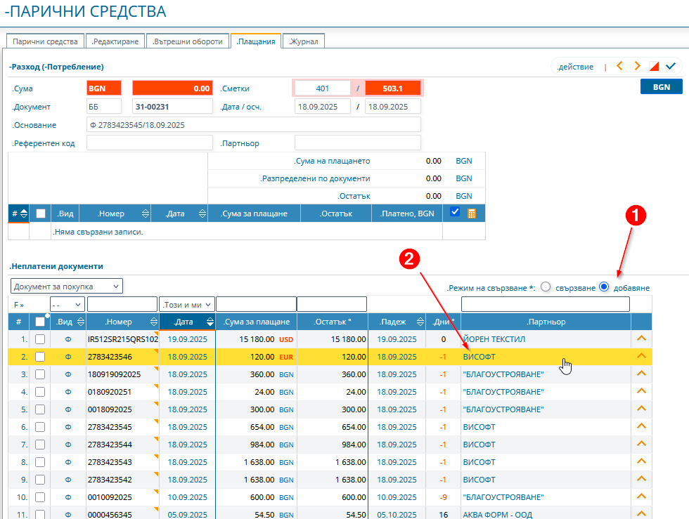Click the up chevron on ЙОРЕН ТЕКСТИЛ row
Image resolution: width=689 pixels, height=519 pixels.
coord(640,339)
